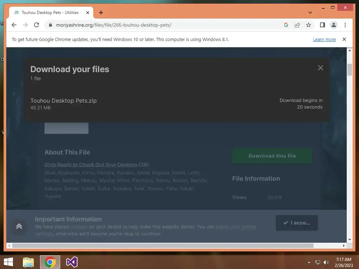
Task: Click the File Information heading
Action: pyautogui.click(x=256, y=179)
